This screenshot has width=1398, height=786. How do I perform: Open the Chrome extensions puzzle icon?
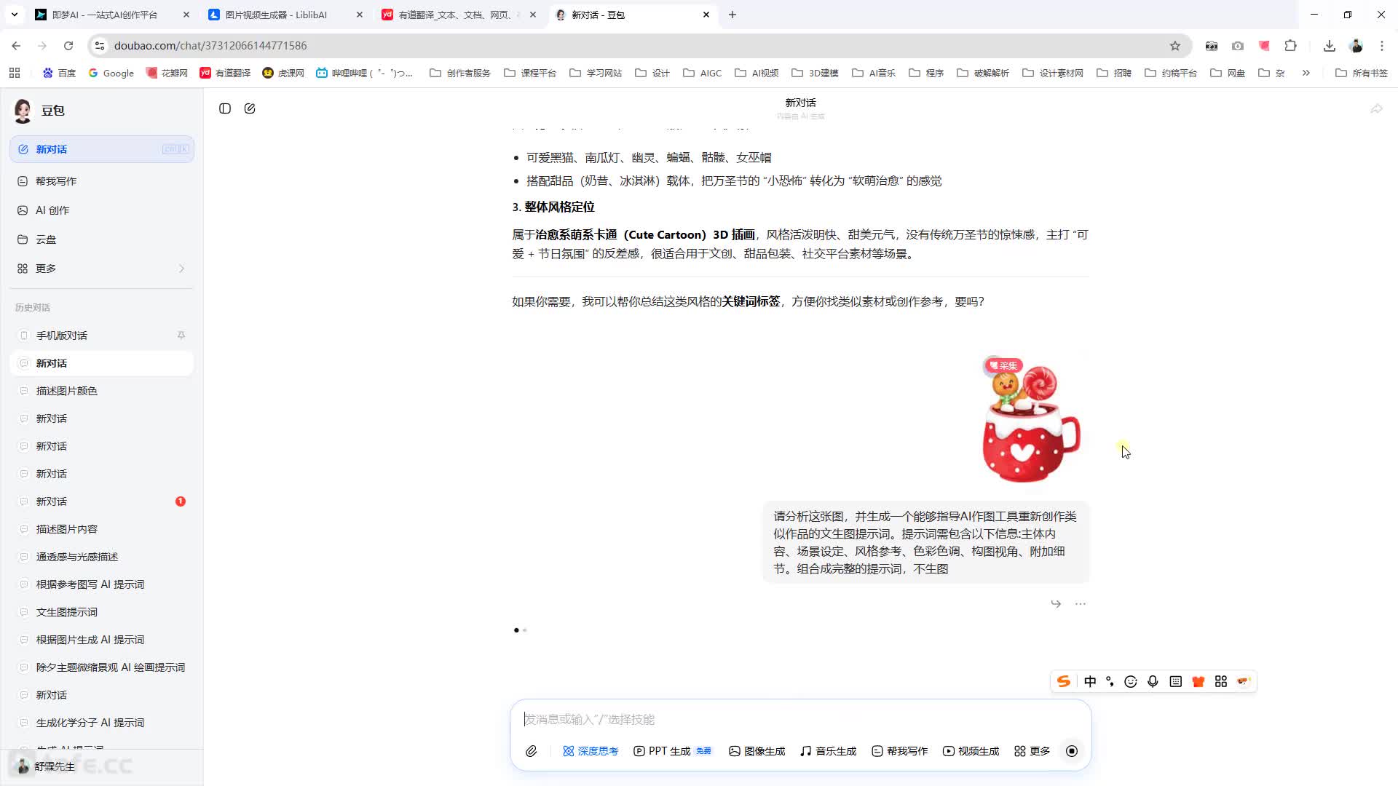click(1290, 46)
